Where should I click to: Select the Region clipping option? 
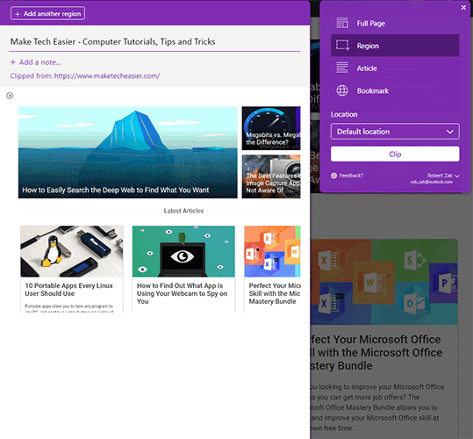coord(395,46)
